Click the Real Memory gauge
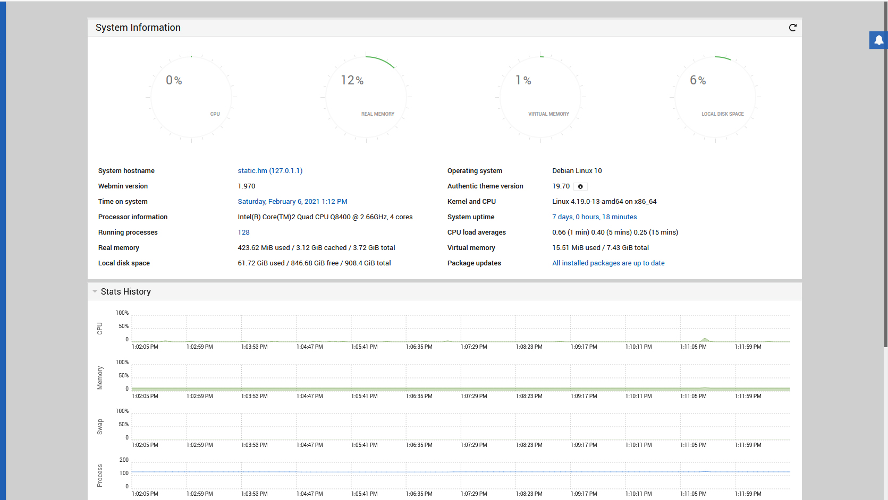The height and width of the screenshot is (500, 888). [366, 97]
